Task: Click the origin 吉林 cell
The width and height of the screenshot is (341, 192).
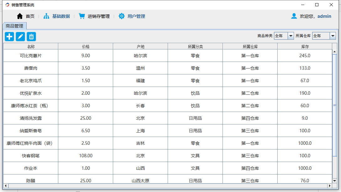Action: click(140, 143)
